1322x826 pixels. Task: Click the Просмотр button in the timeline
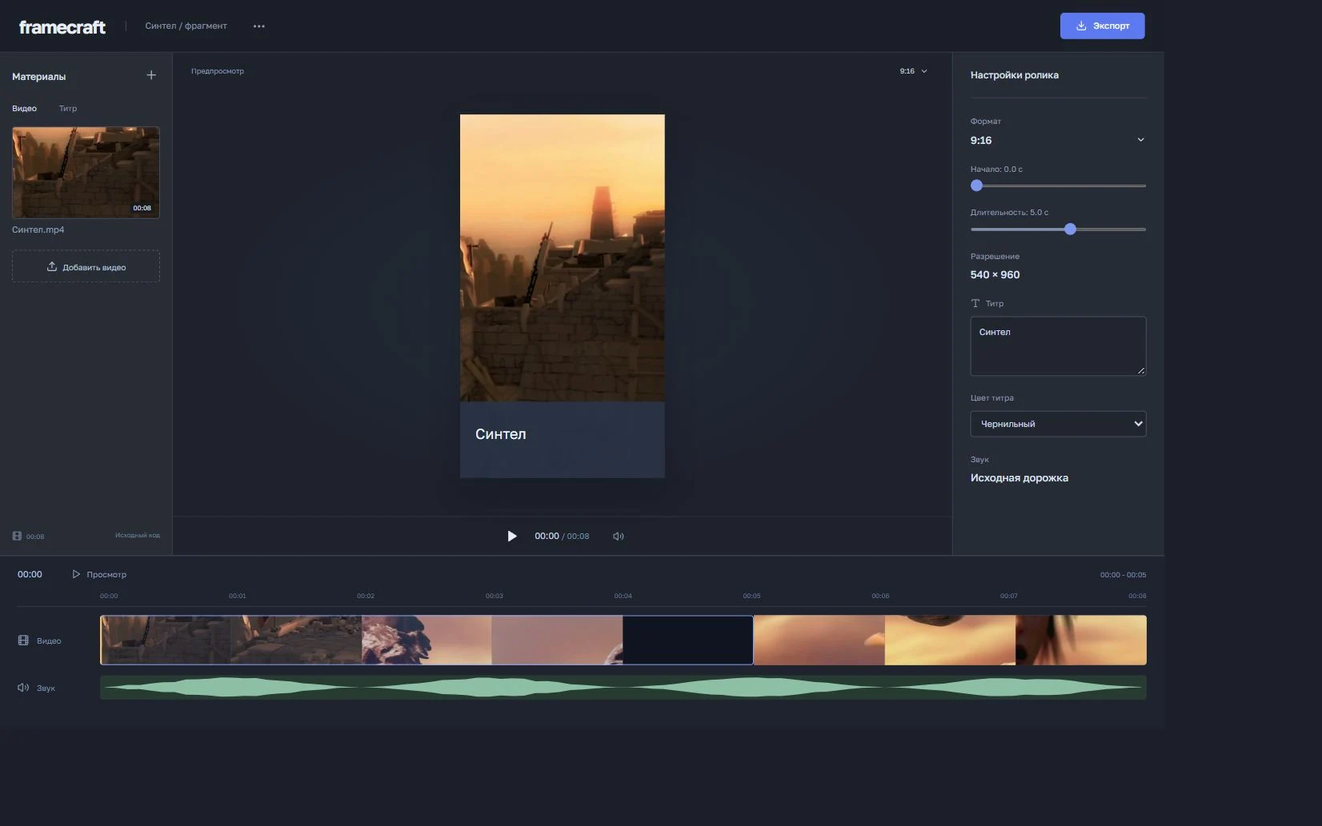click(x=99, y=574)
